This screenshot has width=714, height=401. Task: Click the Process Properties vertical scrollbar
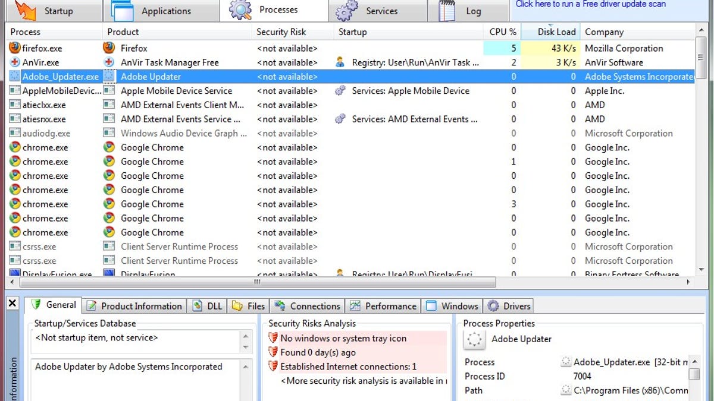click(x=694, y=378)
